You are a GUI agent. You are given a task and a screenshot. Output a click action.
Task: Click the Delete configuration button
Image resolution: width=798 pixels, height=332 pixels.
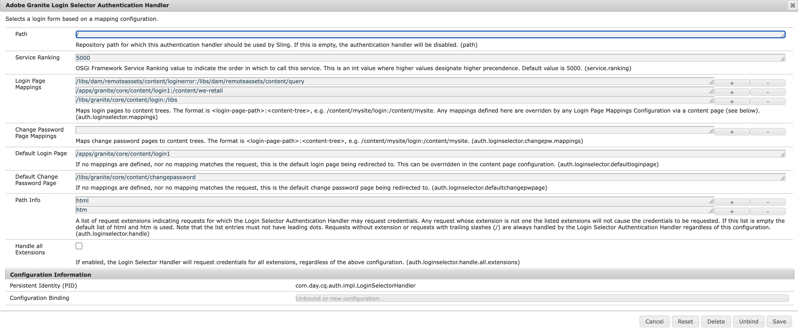[716, 321]
